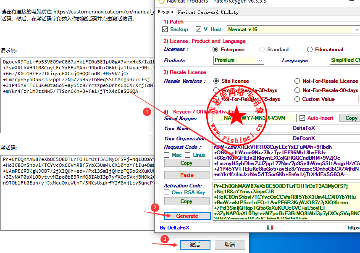Image resolution: width=360 pixels, height=253 pixels.
Task: Toggle the V. Host checkbox
Action: click(x=198, y=29)
